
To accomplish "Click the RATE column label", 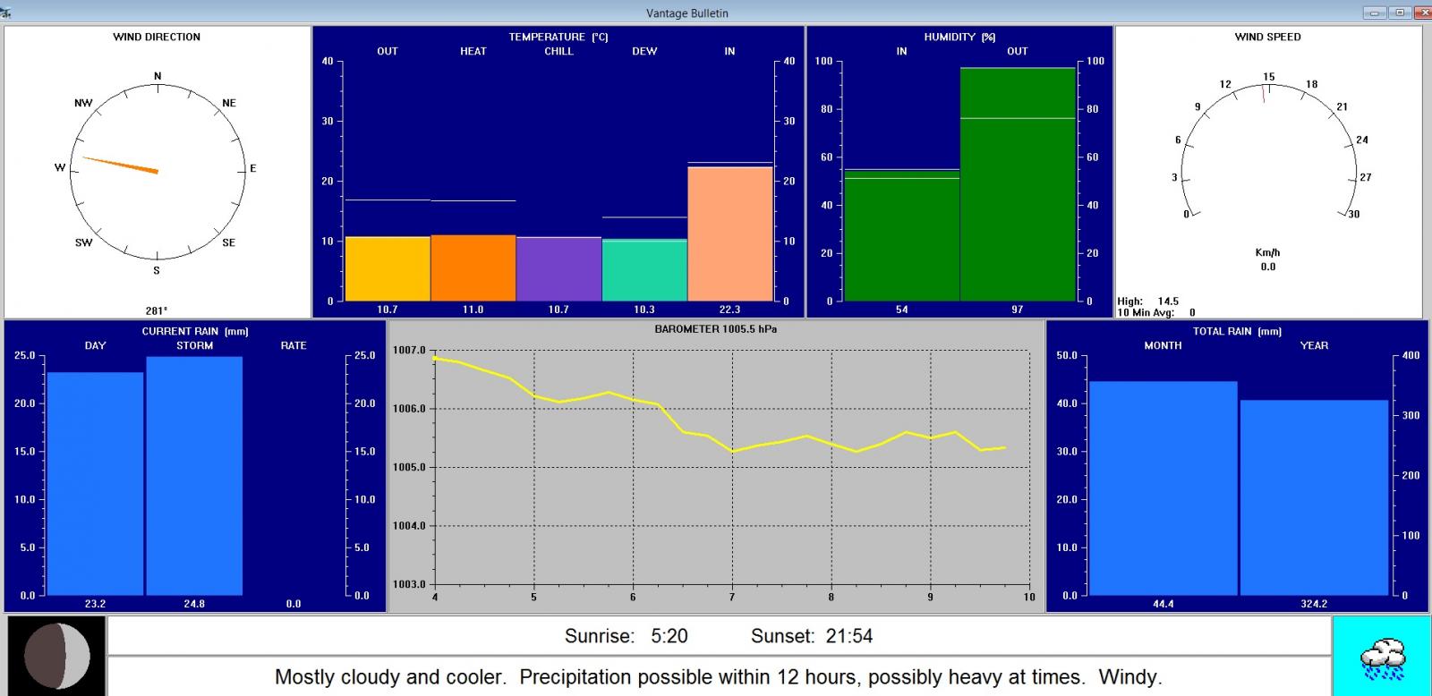I will pos(294,345).
